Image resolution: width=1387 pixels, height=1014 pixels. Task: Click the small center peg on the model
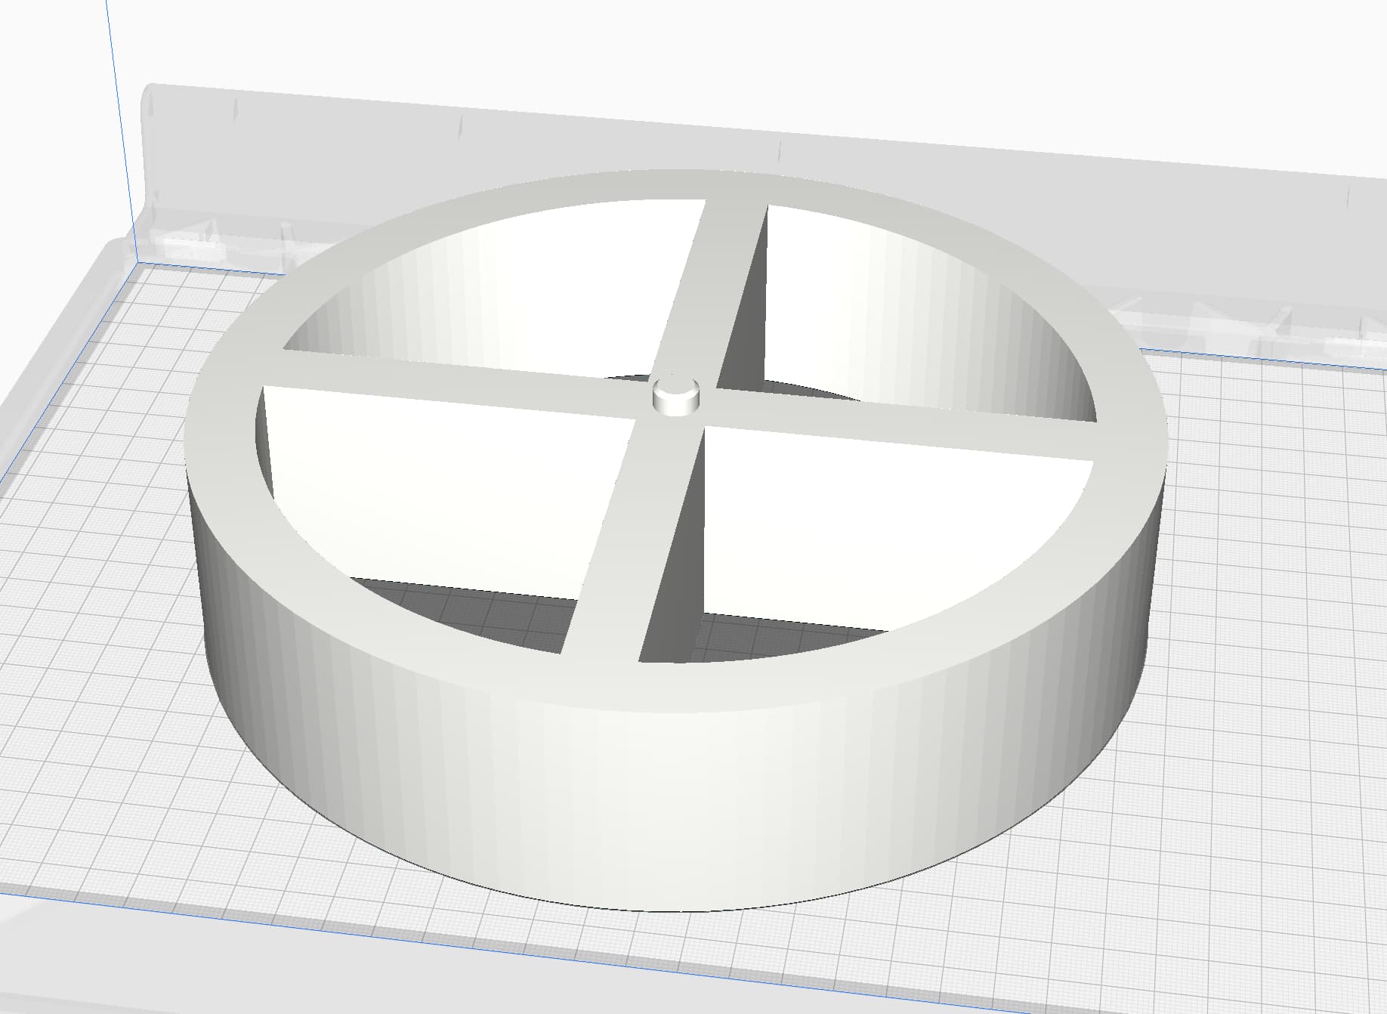(x=676, y=395)
